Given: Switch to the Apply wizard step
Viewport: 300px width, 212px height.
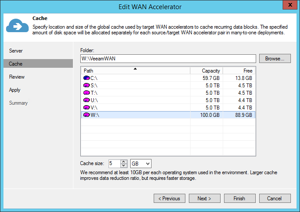Looking at the screenshot, I should pos(15,90).
